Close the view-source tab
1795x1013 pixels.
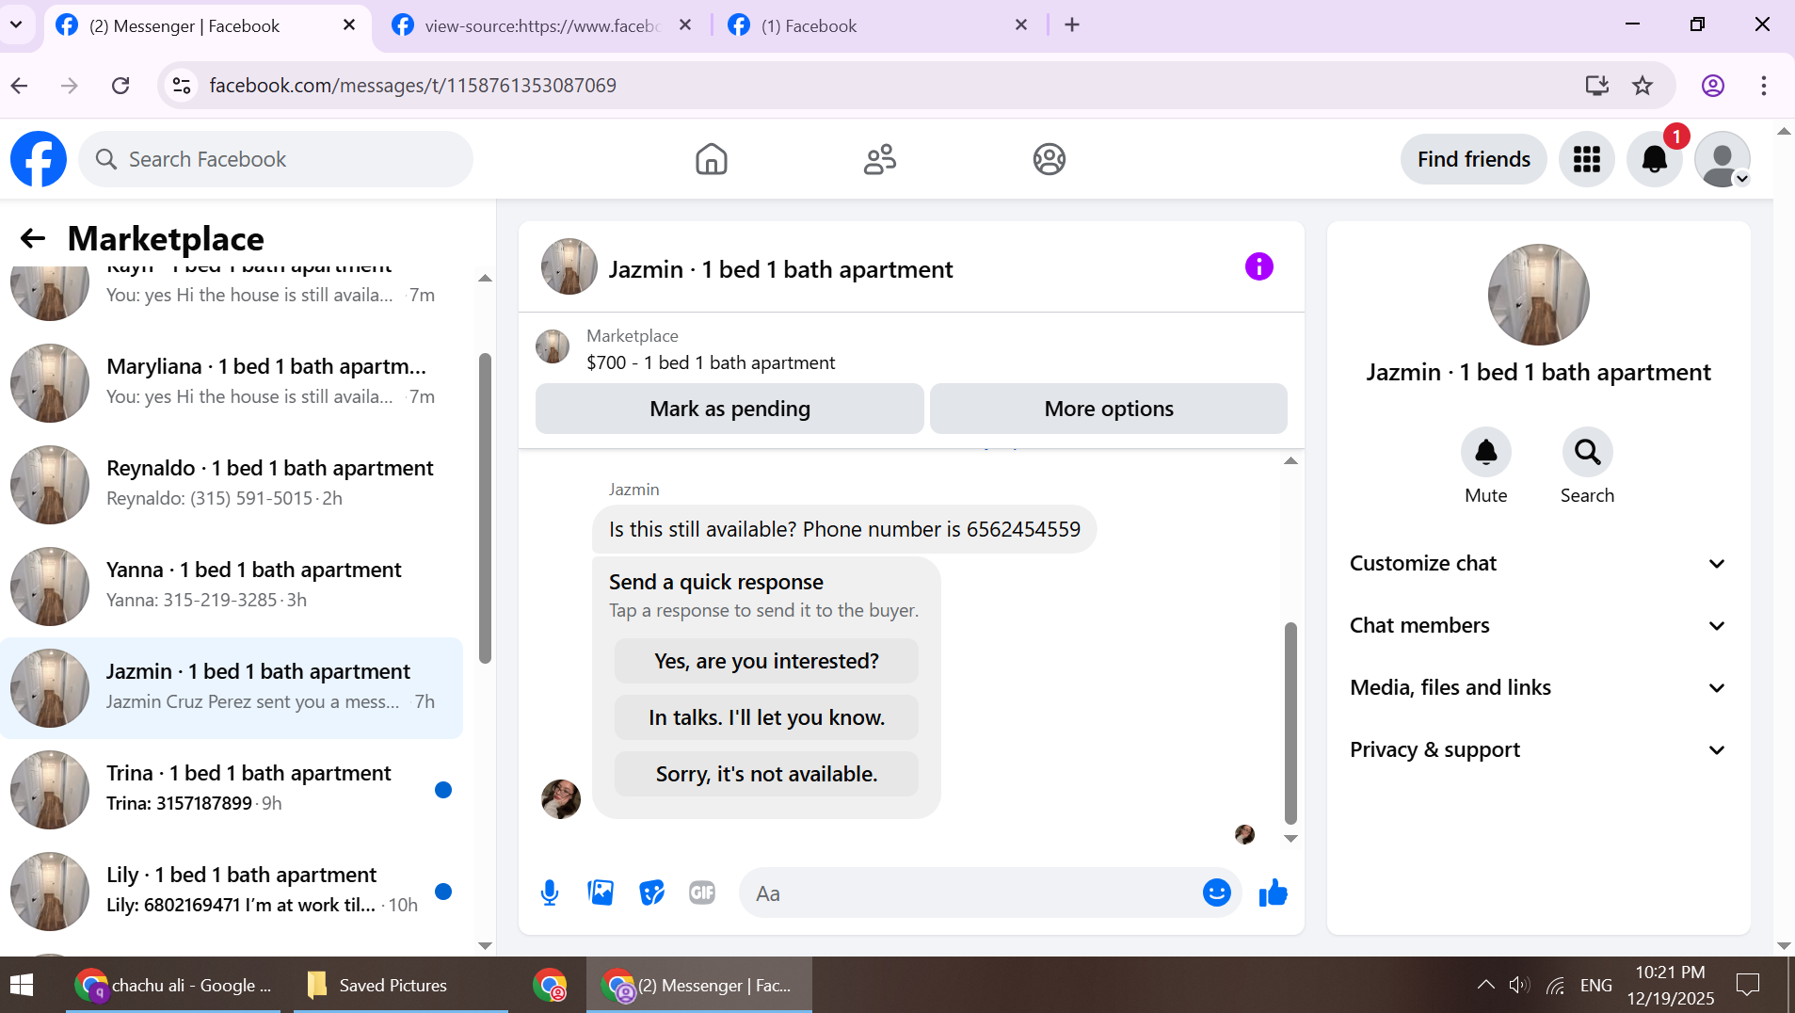point(685,25)
